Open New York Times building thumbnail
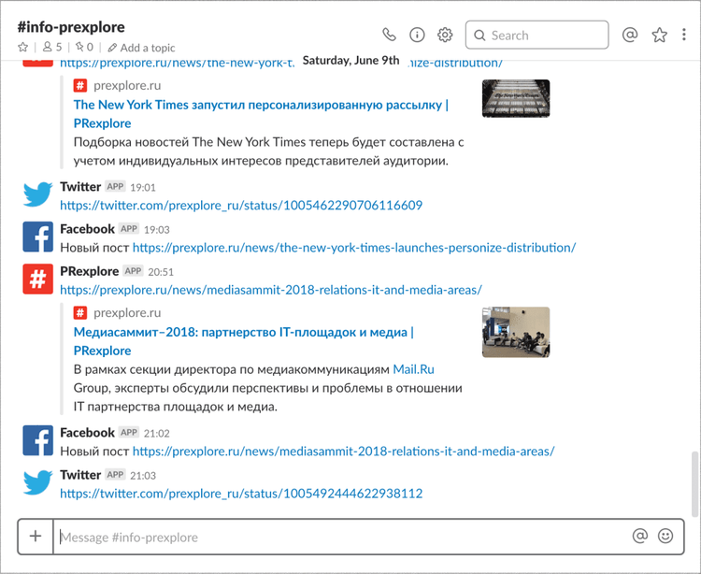Viewport: 701px width, 574px height. [x=516, y=98]
